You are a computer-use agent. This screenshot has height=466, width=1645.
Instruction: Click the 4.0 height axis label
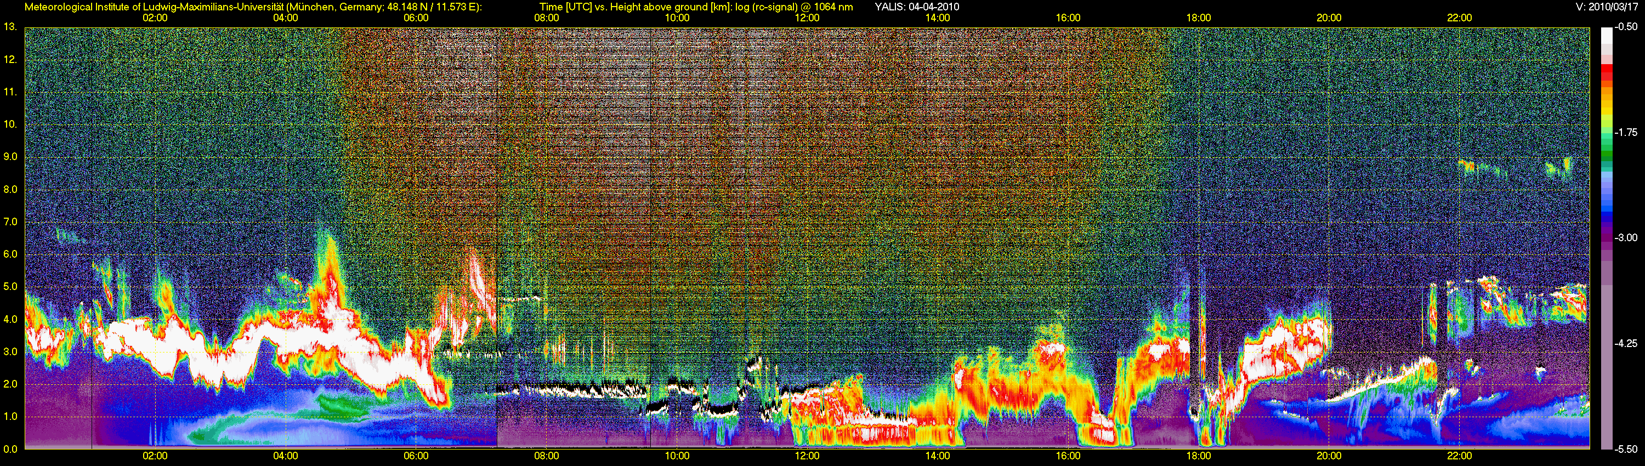pyautogui.click(x=10, y=319)
